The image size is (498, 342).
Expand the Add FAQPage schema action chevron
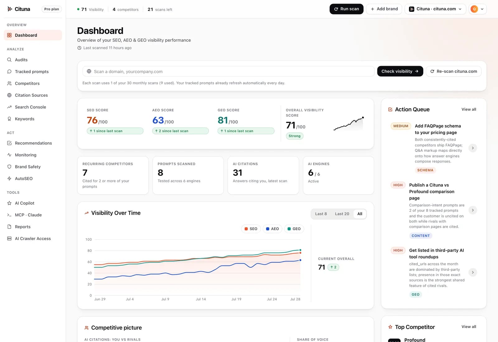[x=472, y=148]
